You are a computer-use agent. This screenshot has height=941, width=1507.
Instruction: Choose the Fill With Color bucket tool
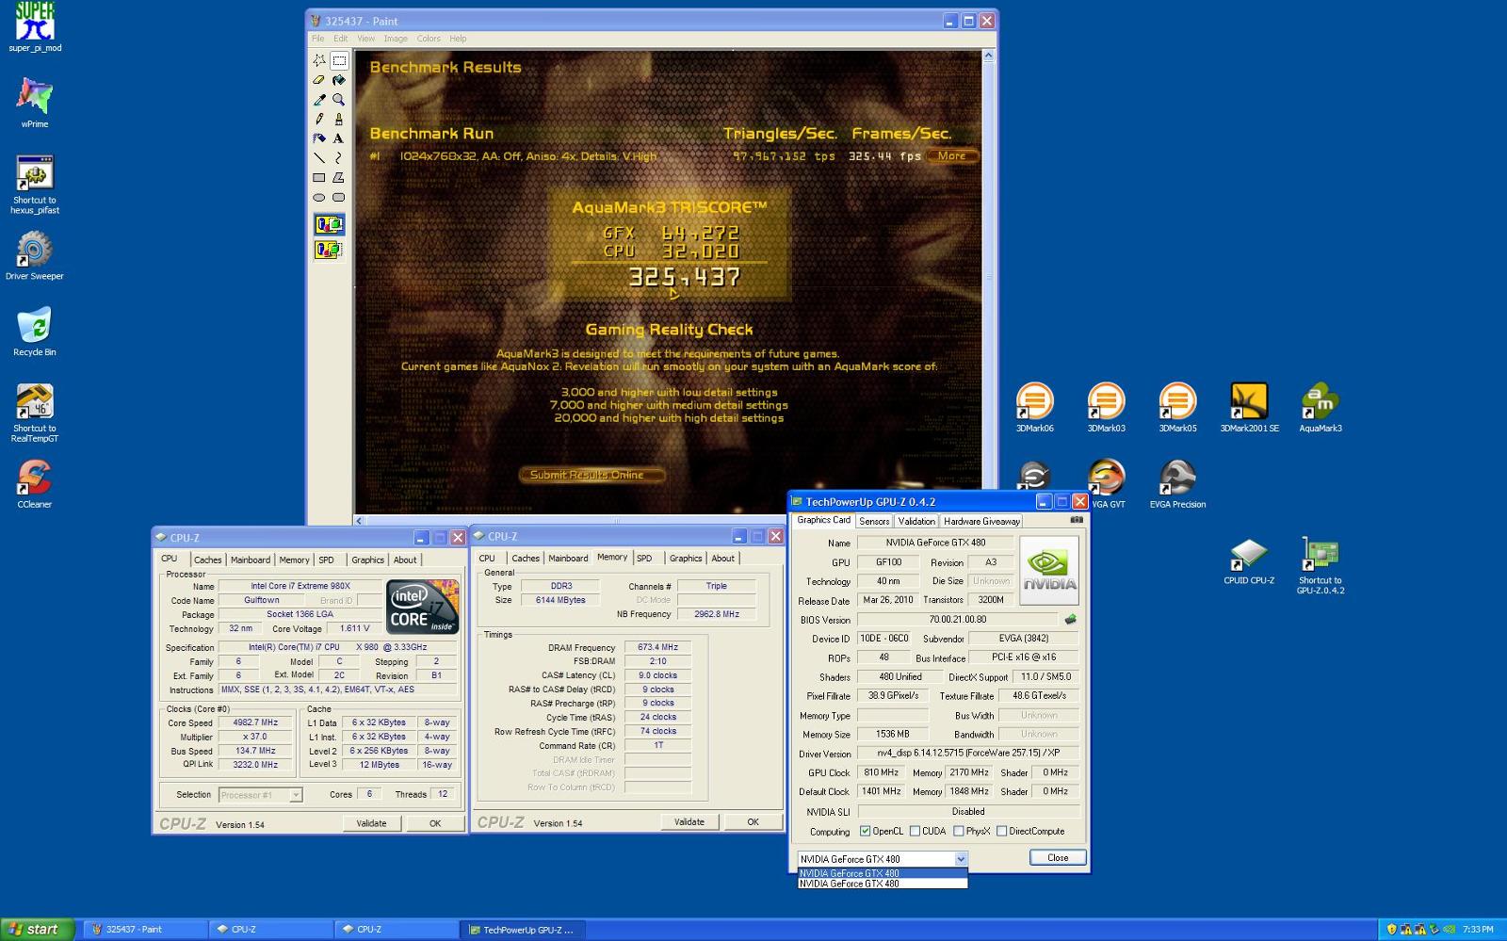(339, 80)
